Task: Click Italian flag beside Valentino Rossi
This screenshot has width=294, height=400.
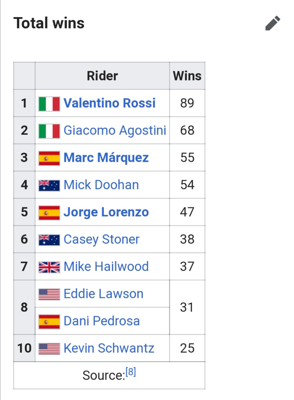Action: pos(49,104)
